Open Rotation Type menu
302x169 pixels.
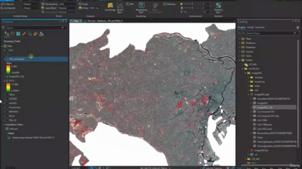(x=218, y=8)
